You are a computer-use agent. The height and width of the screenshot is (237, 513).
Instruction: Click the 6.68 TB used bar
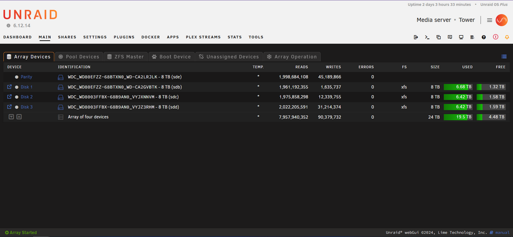[x=458, y=87]
